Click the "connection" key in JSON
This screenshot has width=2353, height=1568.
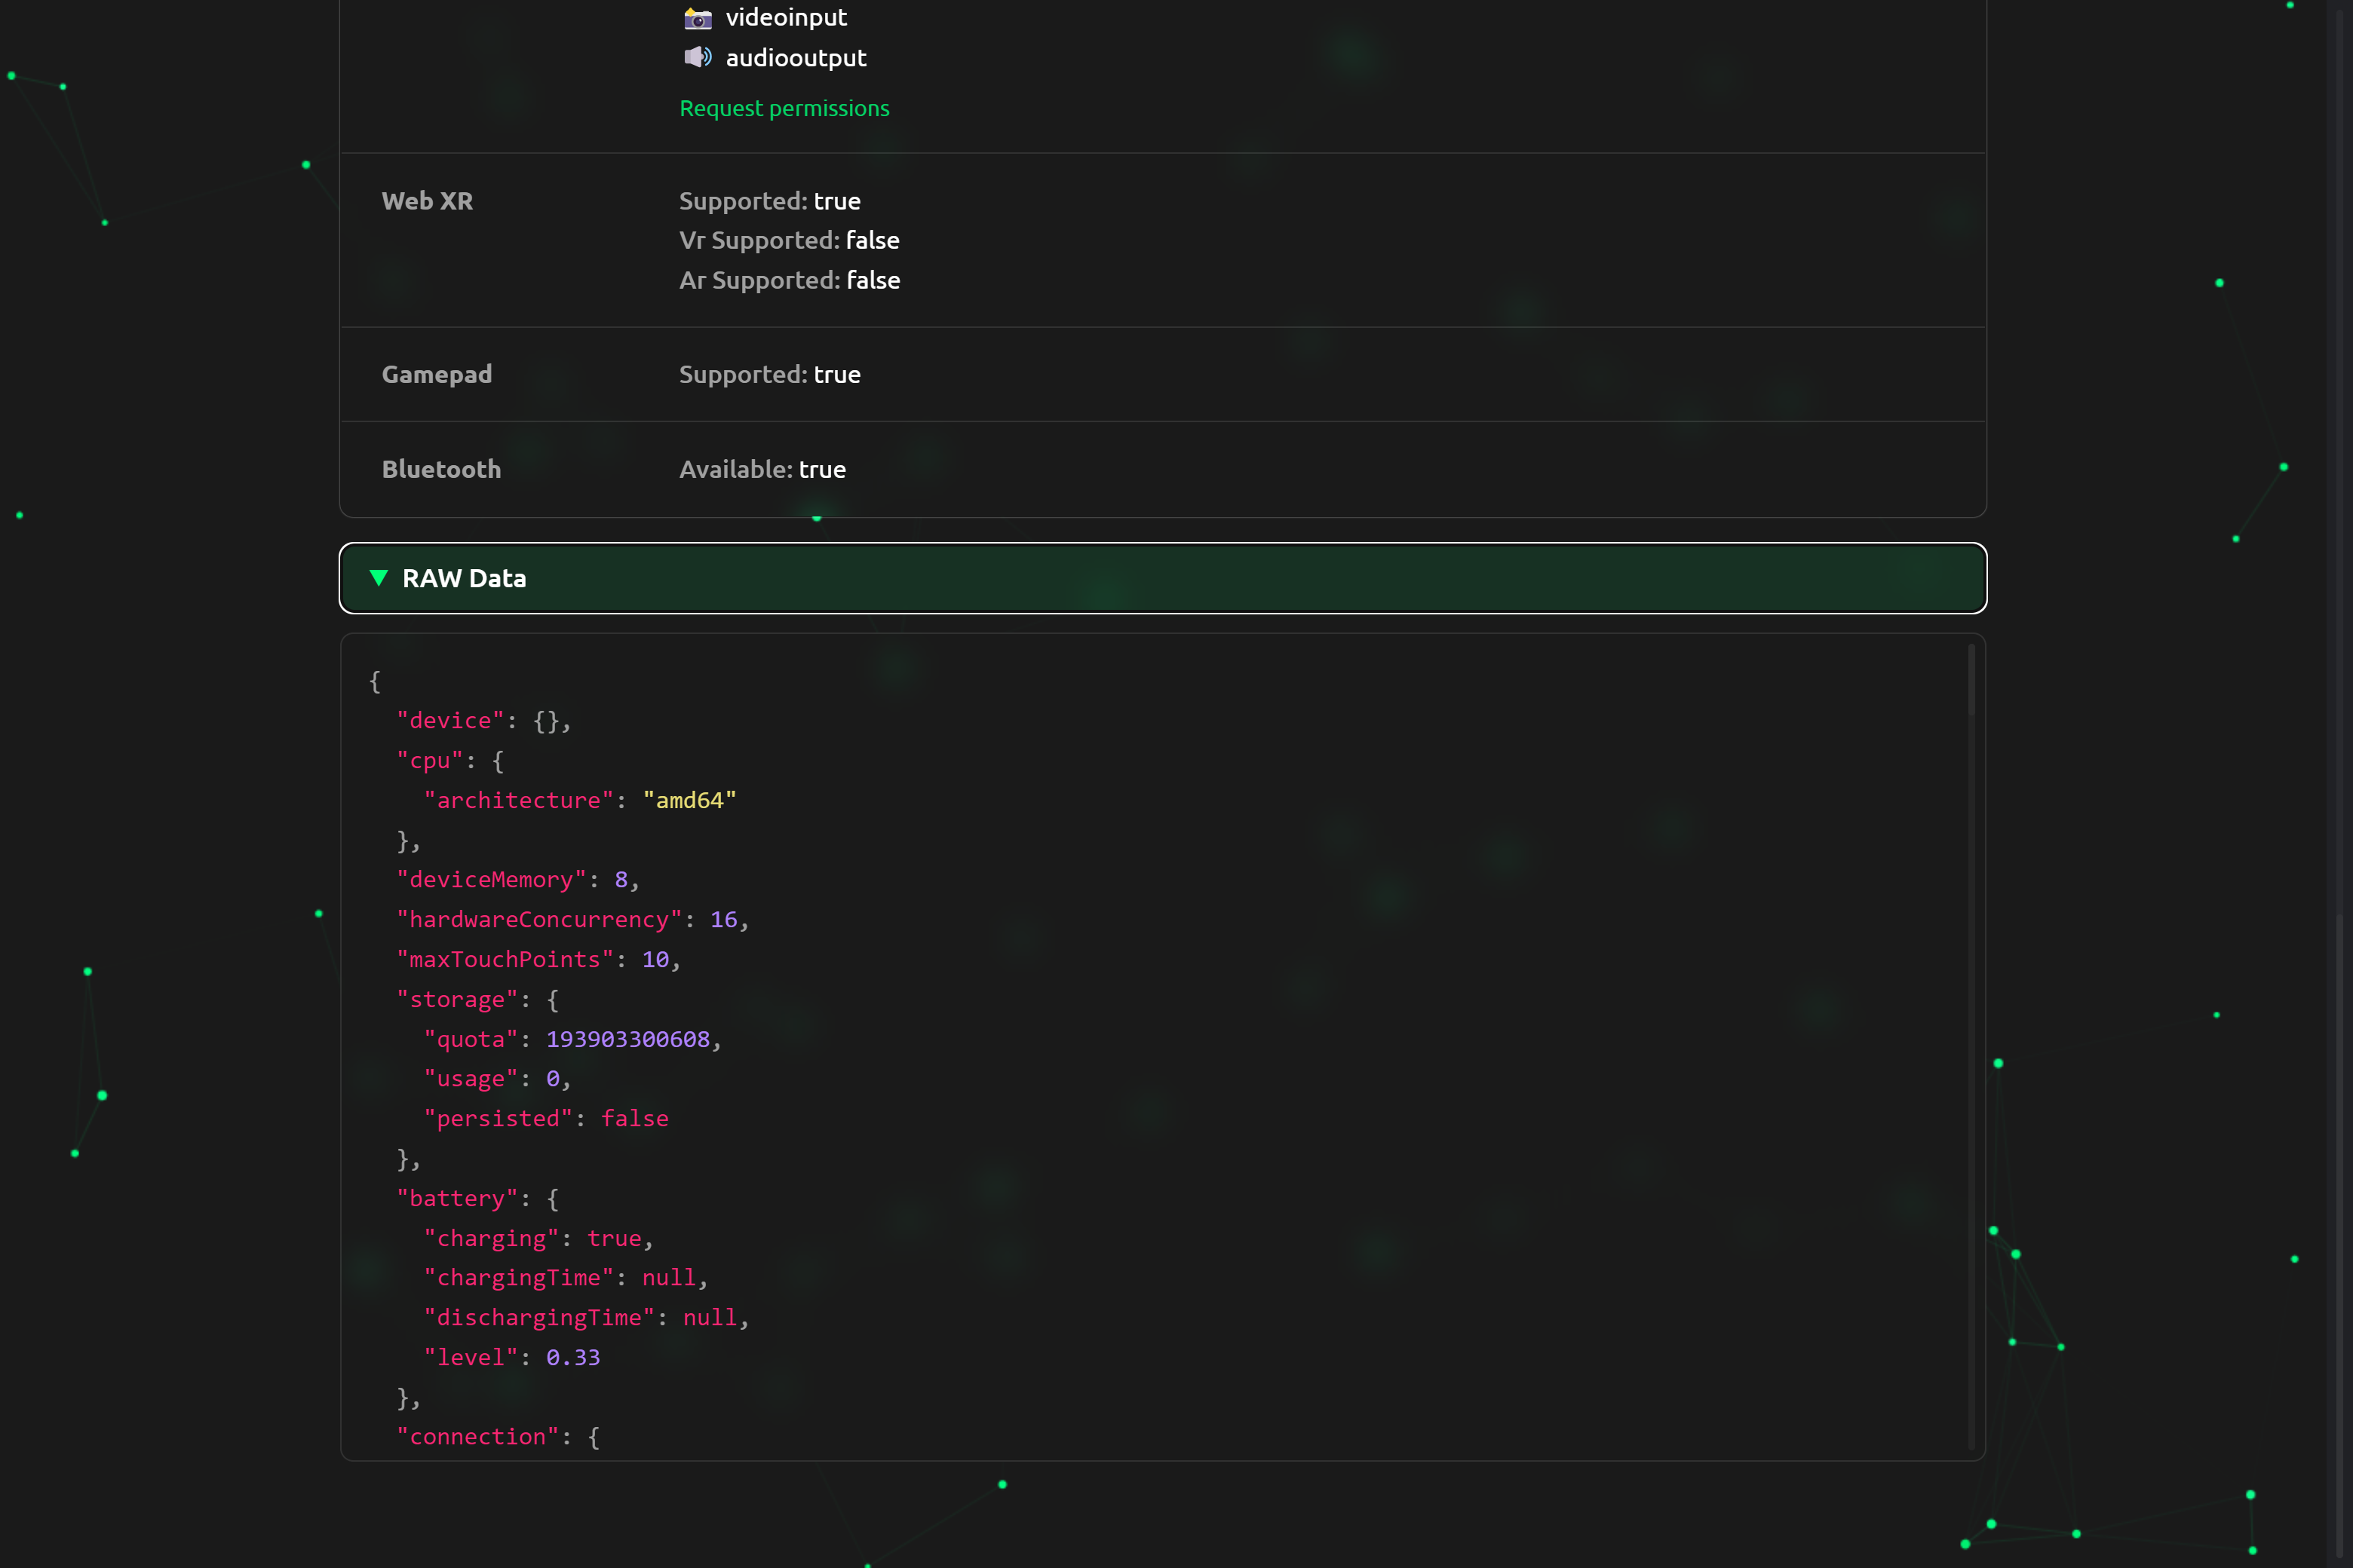(x=477, y=1436)
